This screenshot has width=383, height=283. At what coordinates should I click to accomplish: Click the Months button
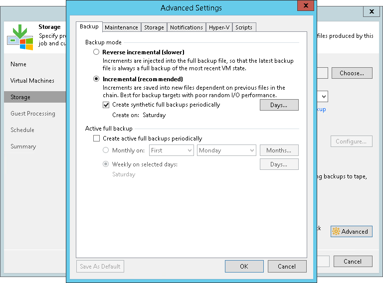[279, 150]
